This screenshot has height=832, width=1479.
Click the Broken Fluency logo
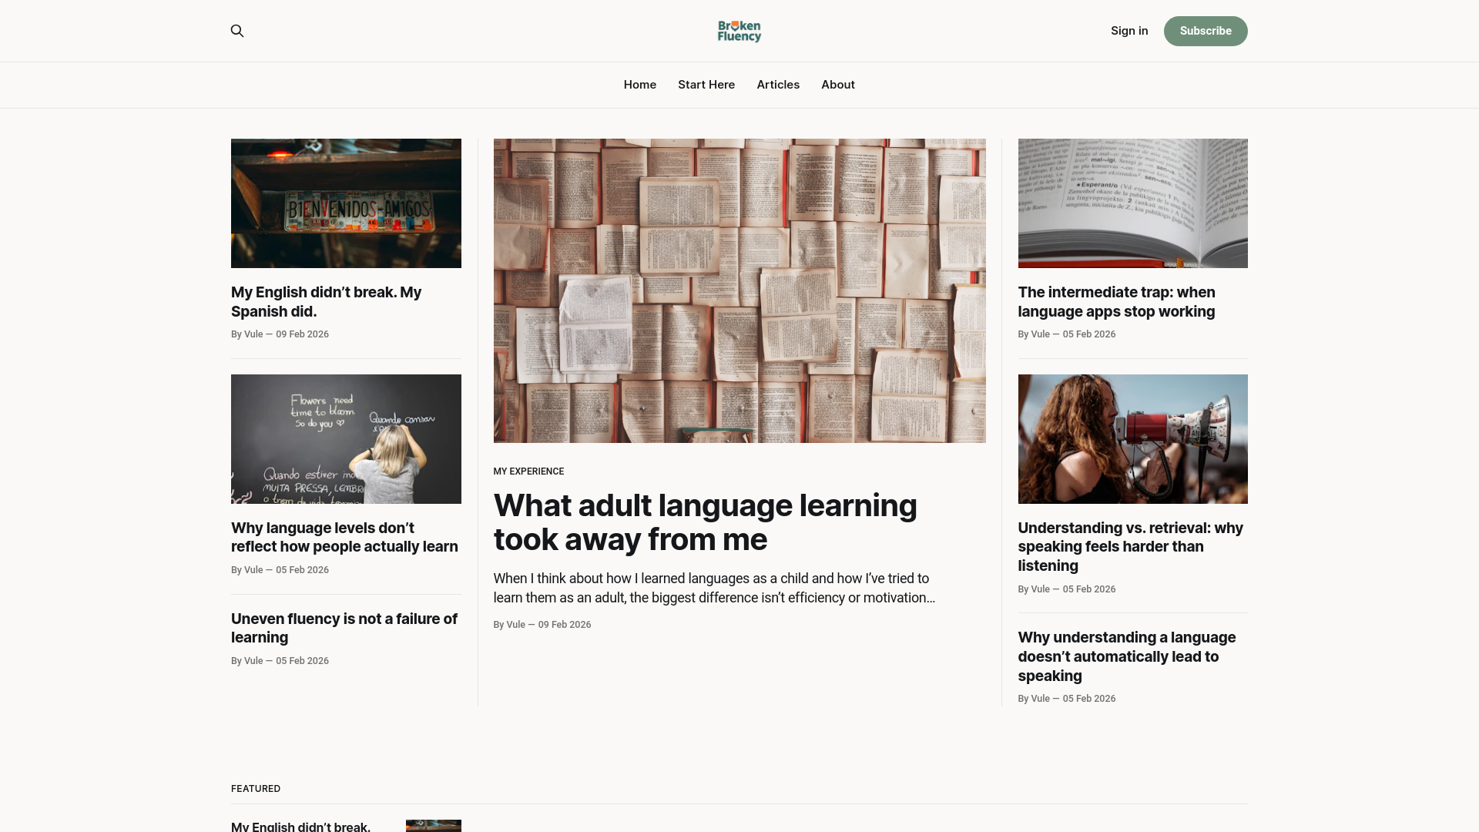(739, 31)
